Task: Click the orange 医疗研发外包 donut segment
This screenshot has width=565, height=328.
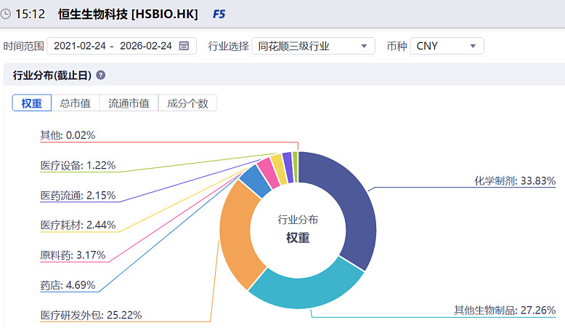Action: coord(236,234)
